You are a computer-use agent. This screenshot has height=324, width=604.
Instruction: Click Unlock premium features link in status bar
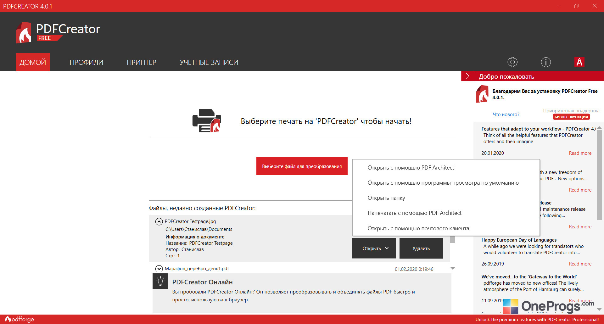click(x=537, y=320)
